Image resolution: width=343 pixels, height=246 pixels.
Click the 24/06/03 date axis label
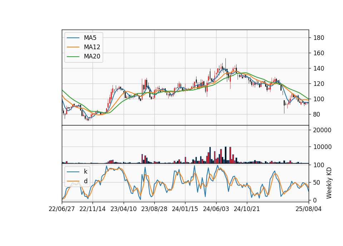(x=216, y=209)
